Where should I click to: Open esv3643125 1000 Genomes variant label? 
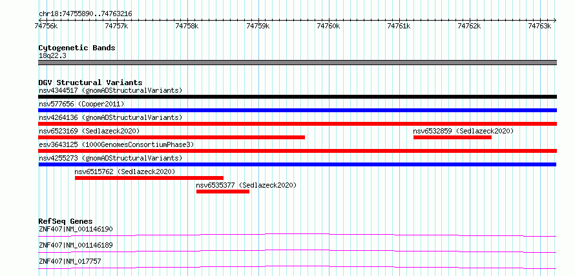click(x=116, y=144)
